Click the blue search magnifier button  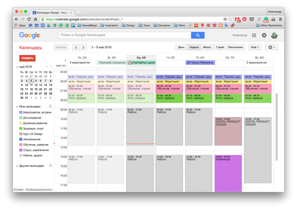click(x=198, y=35)
